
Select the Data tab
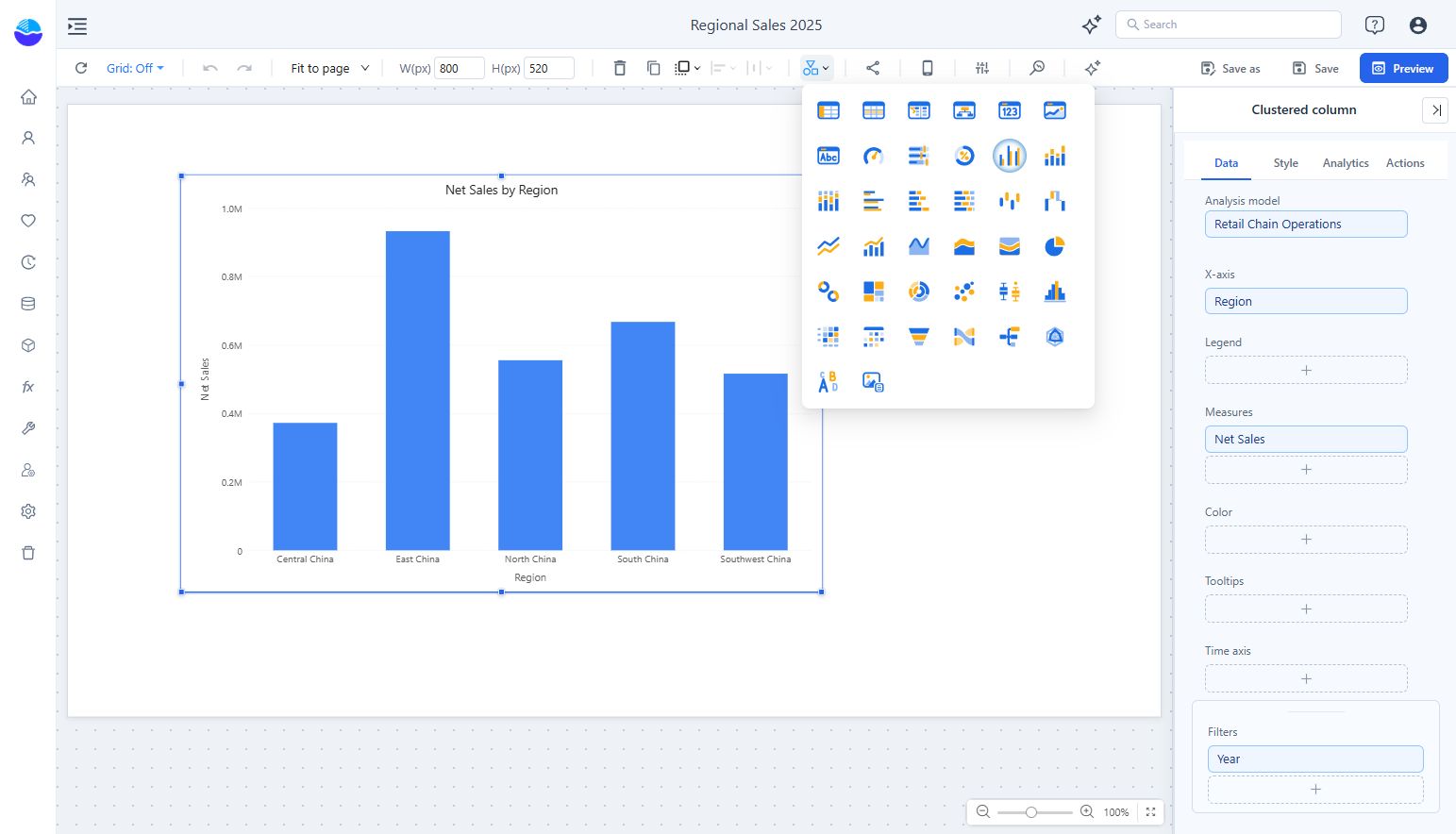click(1227, 163)
